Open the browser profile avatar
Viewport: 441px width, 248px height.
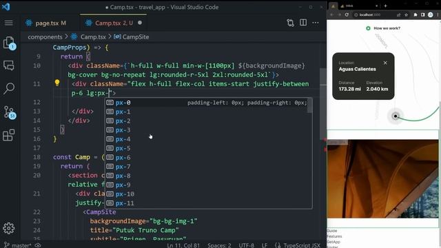[430, 14]
